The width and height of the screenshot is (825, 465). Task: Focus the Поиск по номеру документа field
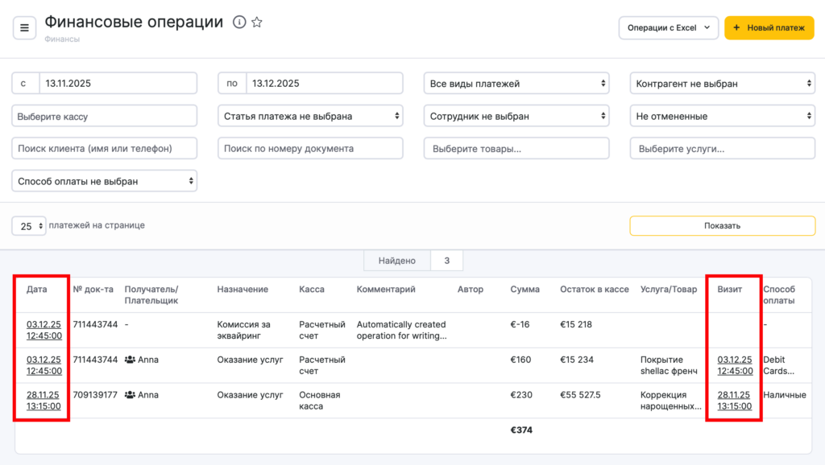[310, 148]
